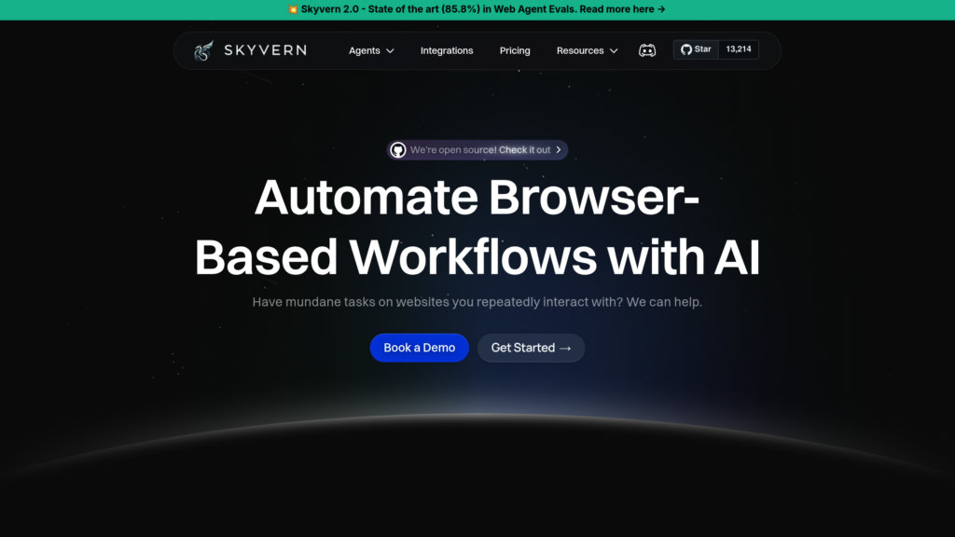This screenshot has width=955, height=537.
Task: Expand the chevron next to Resources
Action: pyautogui.click(x=614, y=51)
